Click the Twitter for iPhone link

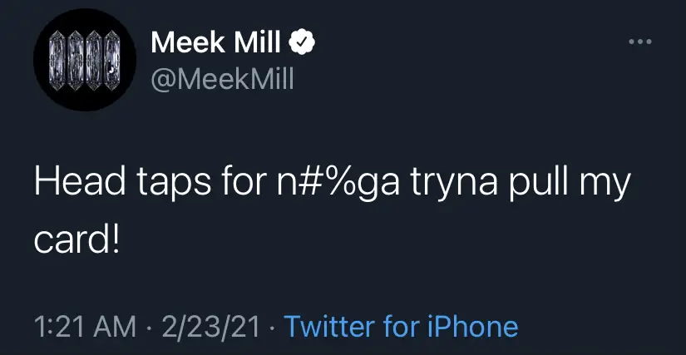401,326
